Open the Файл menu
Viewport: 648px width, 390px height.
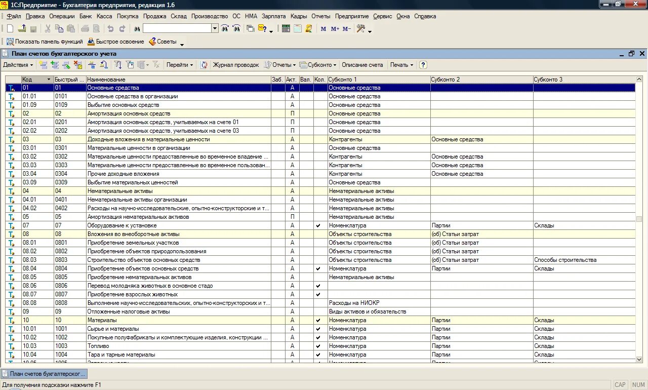[14, 16]
